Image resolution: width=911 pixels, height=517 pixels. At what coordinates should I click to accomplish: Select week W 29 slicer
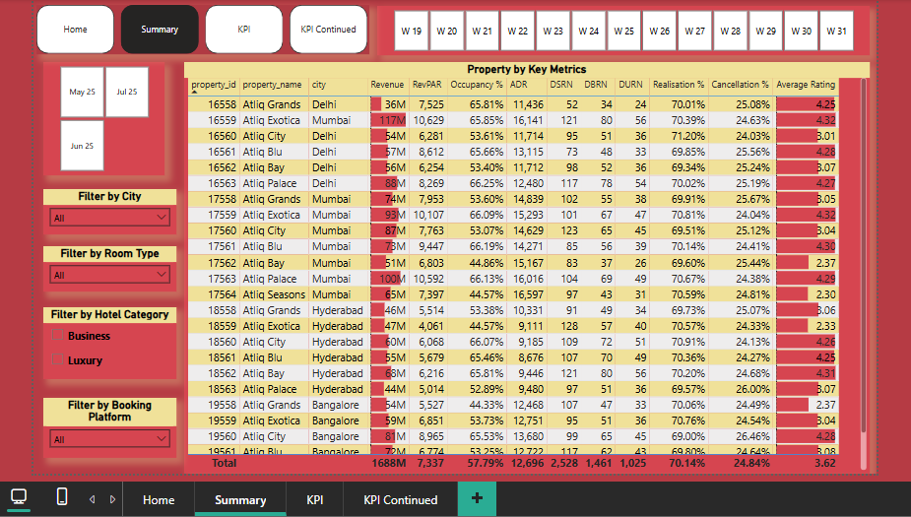click(766, 31)
